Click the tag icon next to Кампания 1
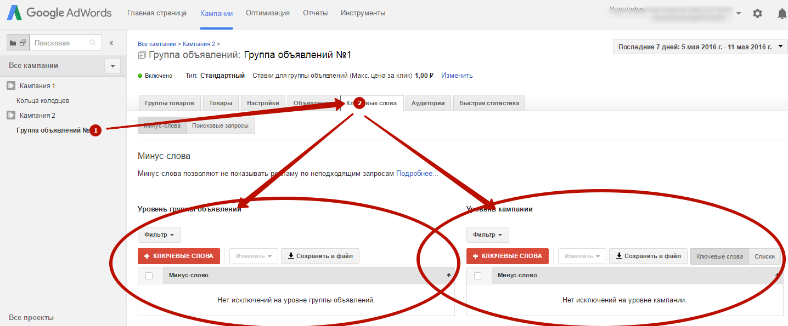788x326 pixels. 11,85
